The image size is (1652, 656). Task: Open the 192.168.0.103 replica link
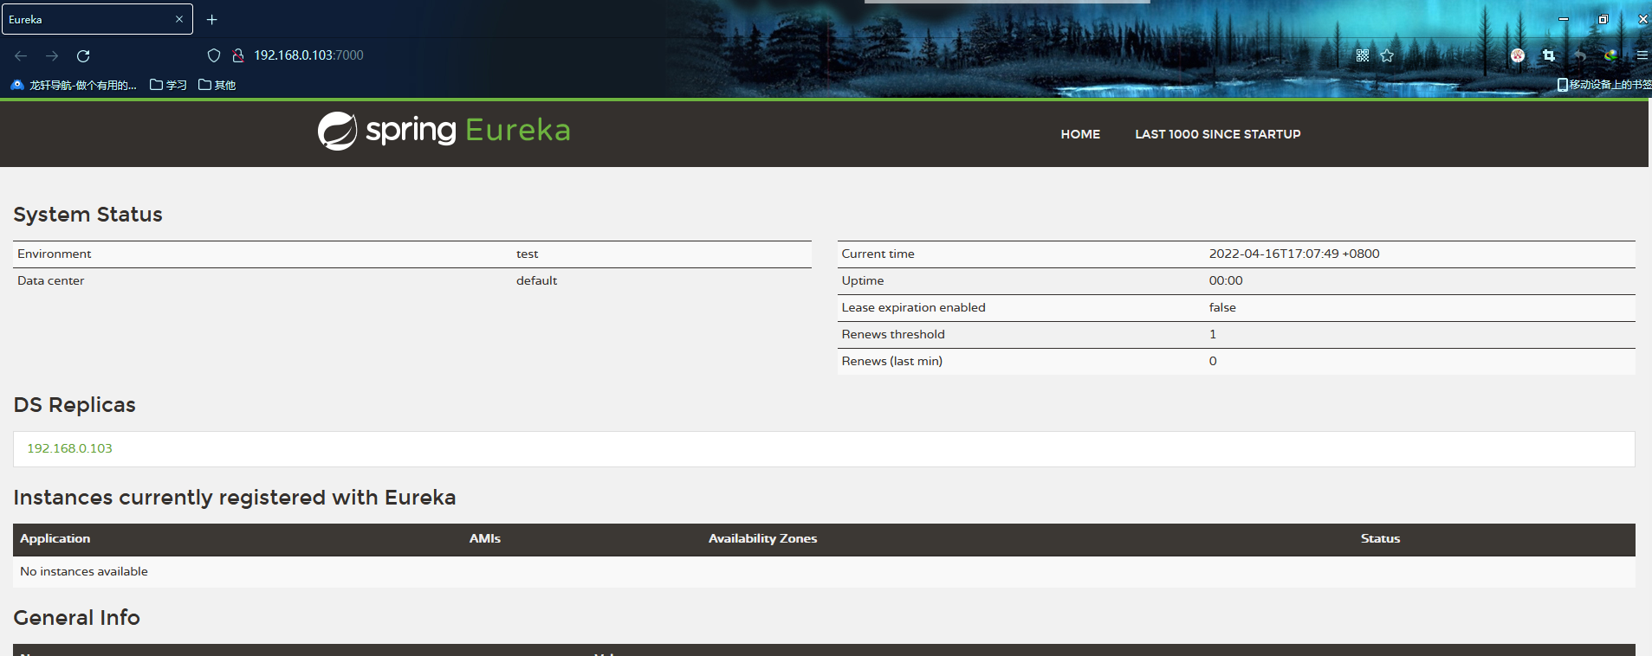coord(69,448)
